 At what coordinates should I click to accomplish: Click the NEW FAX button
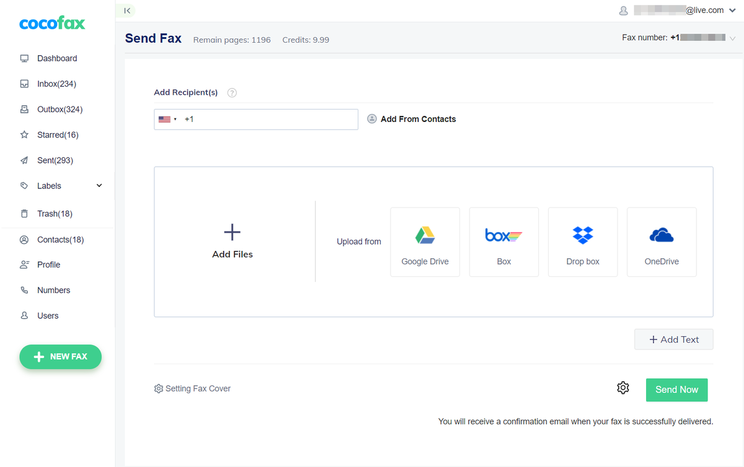[60, 357]
